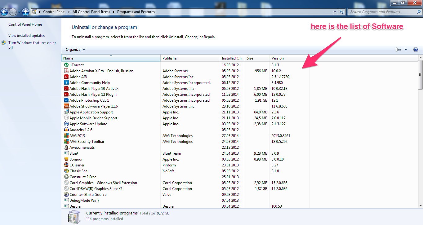The width and height of the screenshot is (423, 225).
Task: Click the AVG 2013 icon
Action: (x=66, y=136)
